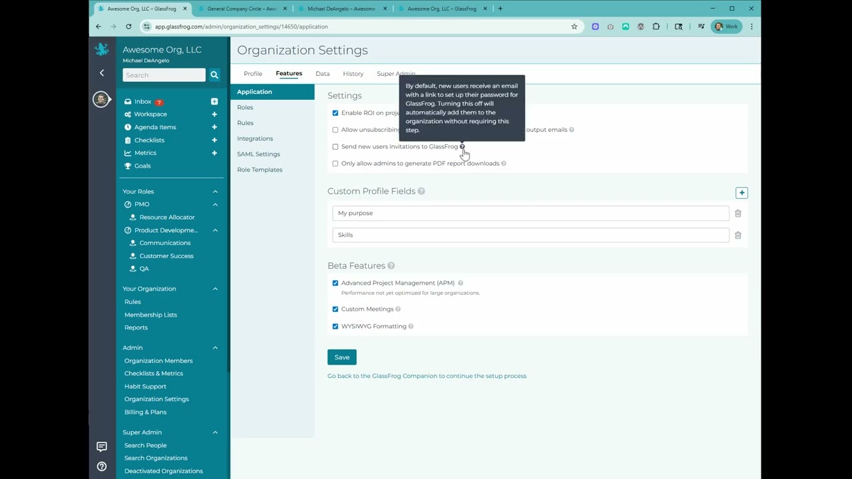
Task: Open the chat feedback icon in sidebar
Action: click(x=101, y=447)
